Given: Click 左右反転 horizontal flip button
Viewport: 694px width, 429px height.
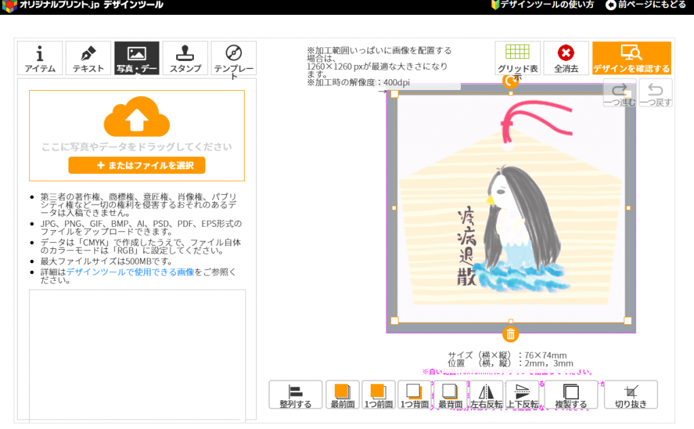Looking at the screenshot, I should tap(486, 394).
